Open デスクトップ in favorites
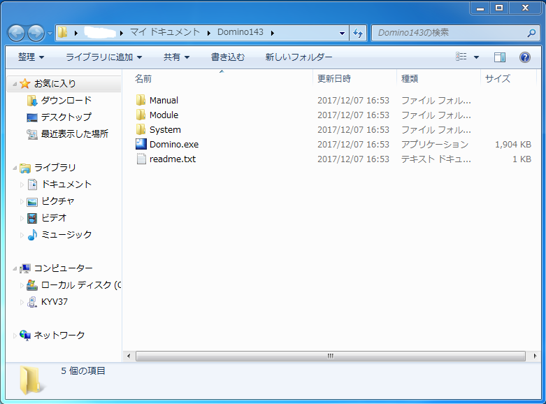The height and width of the screenshot is (404, 546). click(x=66, y=117)
